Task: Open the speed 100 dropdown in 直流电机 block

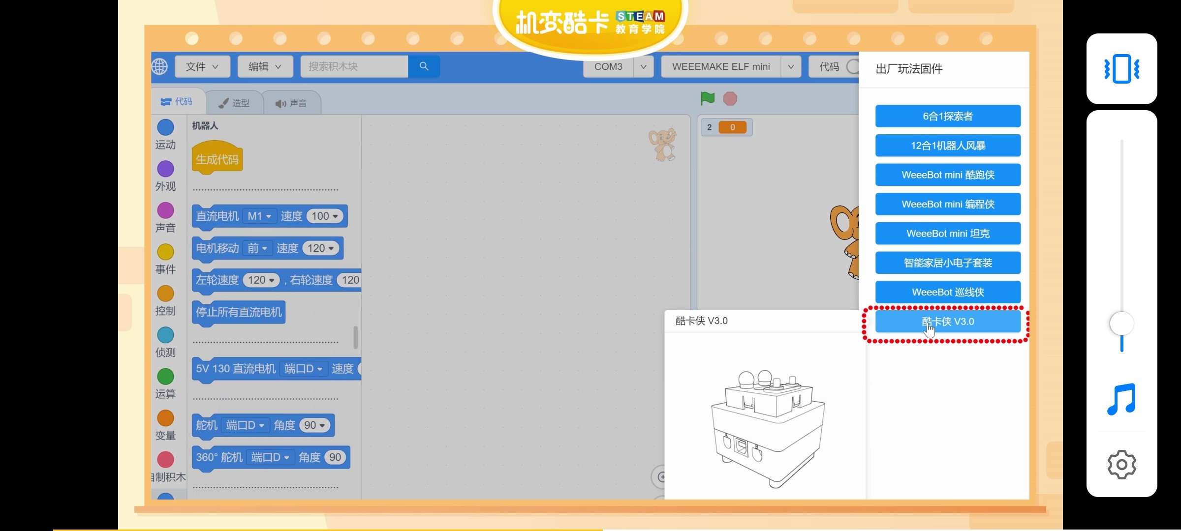Action: [325, 216]
